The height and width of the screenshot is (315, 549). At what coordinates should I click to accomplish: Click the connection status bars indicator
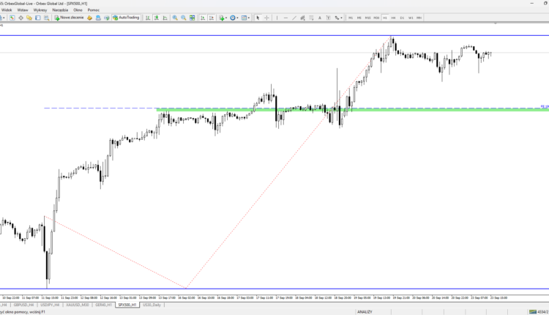533,312
